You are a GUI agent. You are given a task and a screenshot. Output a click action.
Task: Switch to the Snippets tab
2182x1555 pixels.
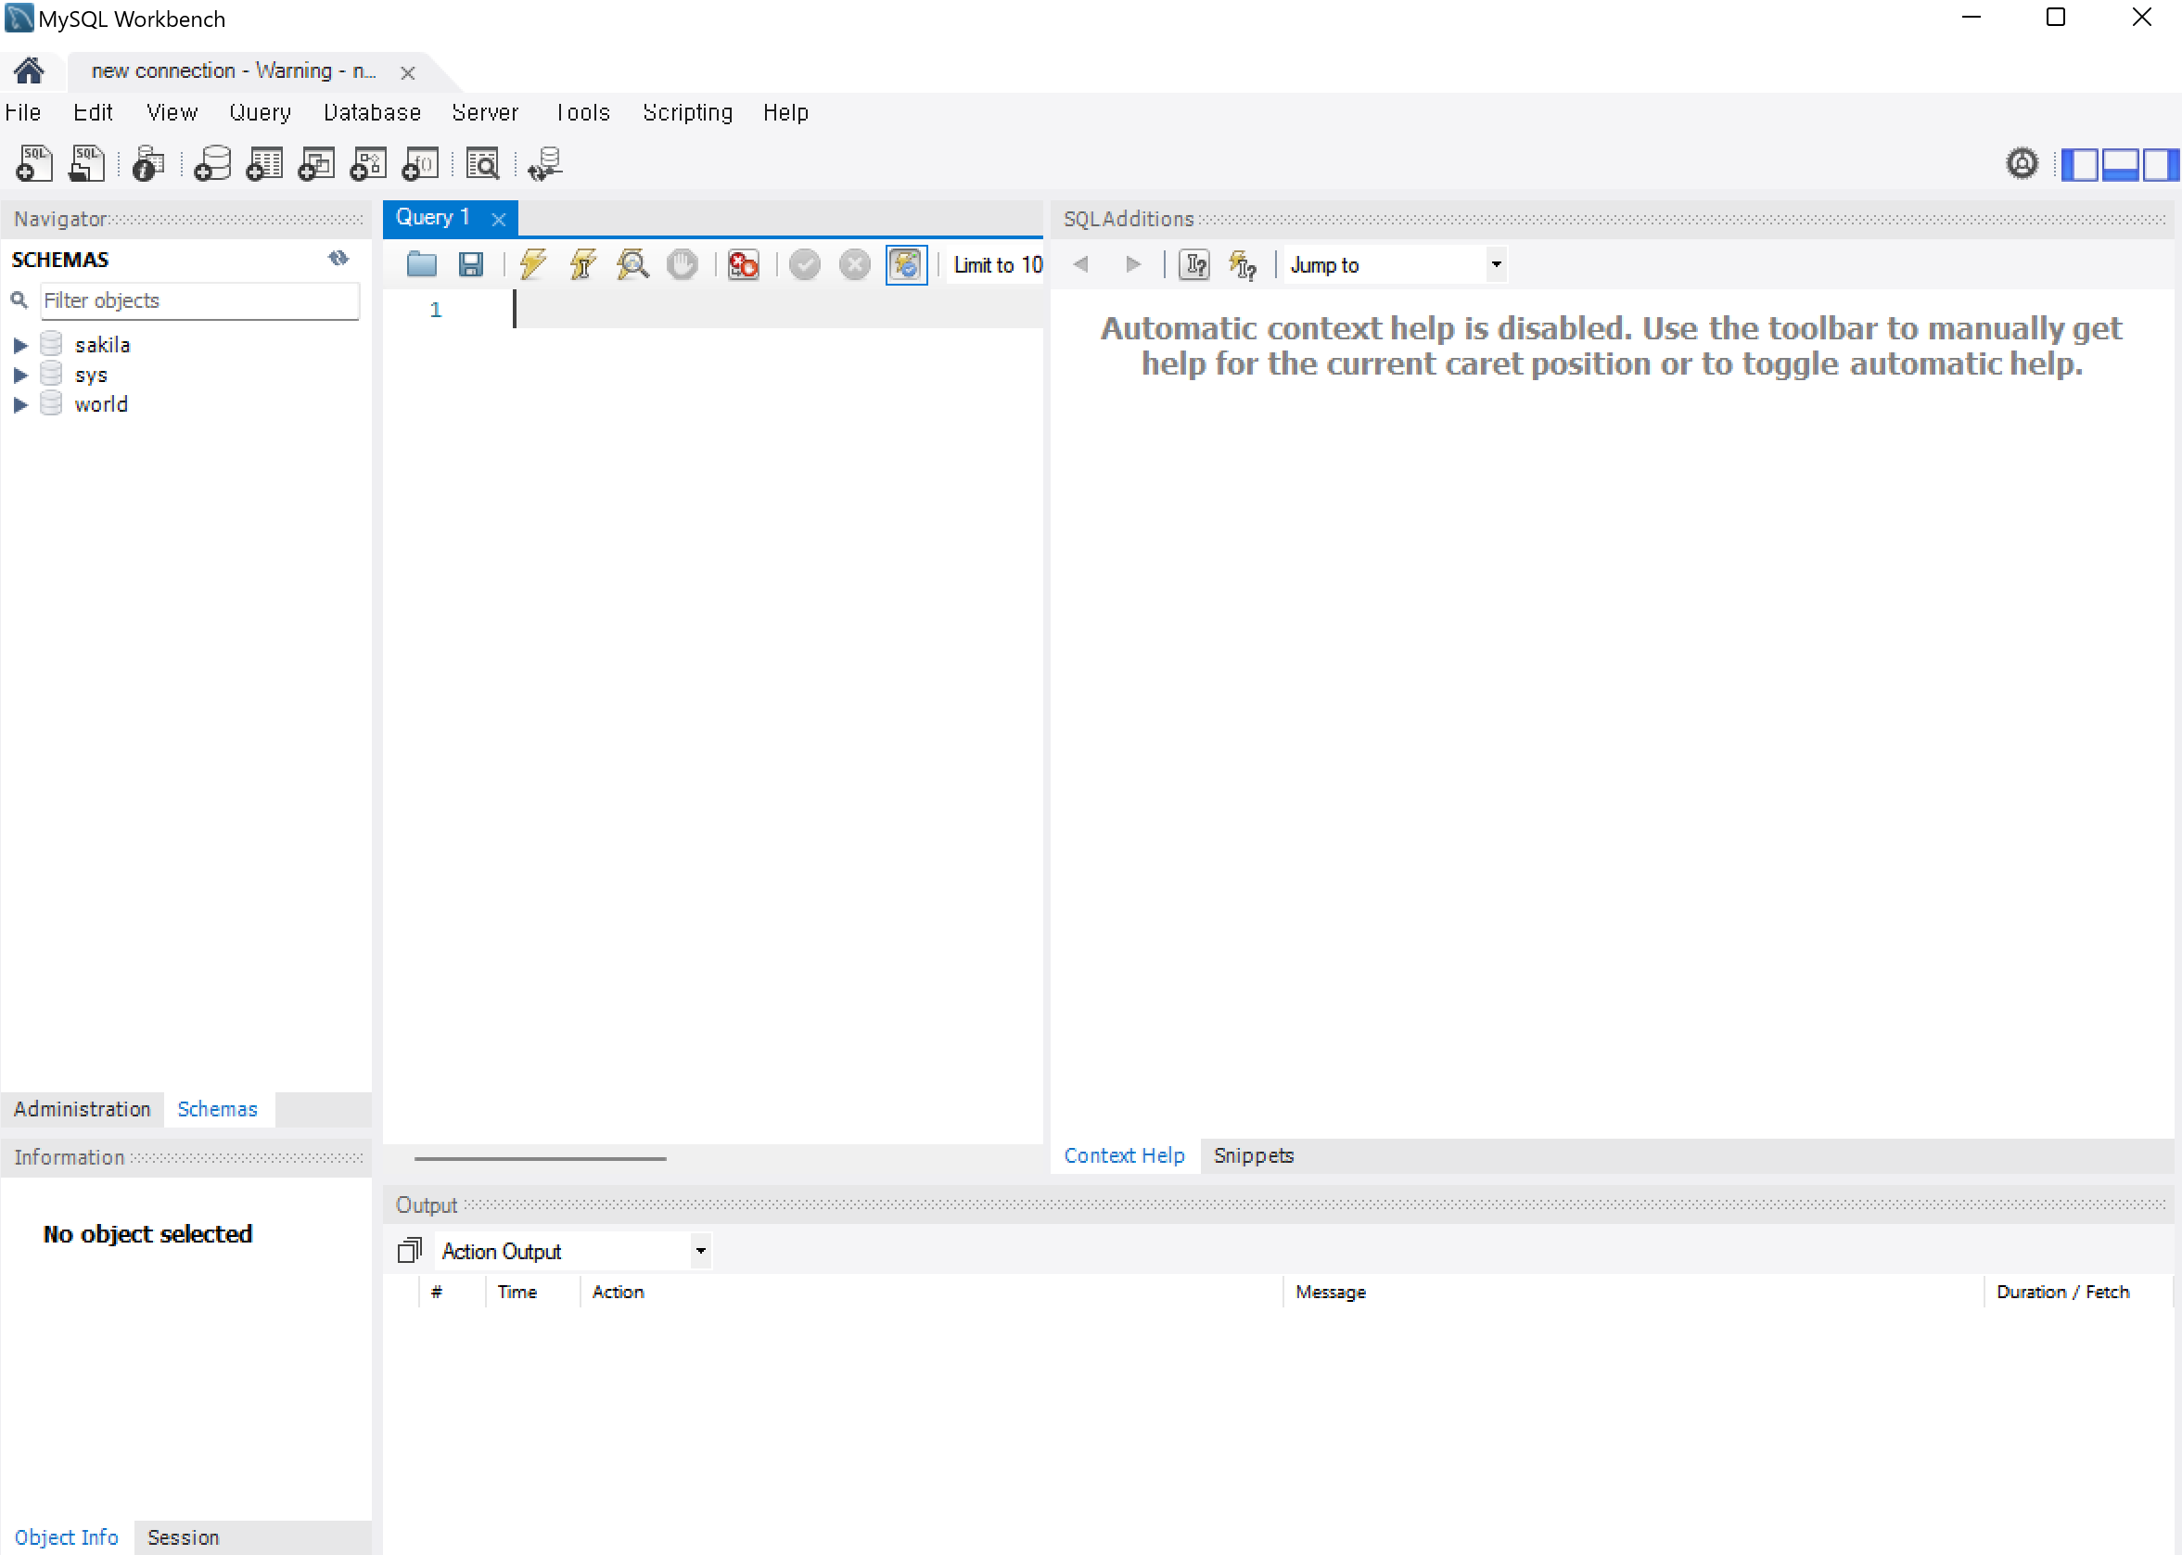pos(1252,1154)
